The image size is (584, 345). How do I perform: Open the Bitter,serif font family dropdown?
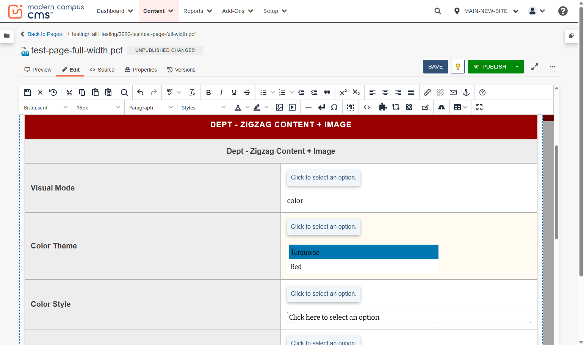(45, 108)
